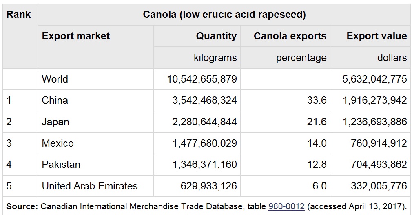This screenshot has height=215, width=412.
Task: Select the China market cell
Action: [x=55, y=100]
